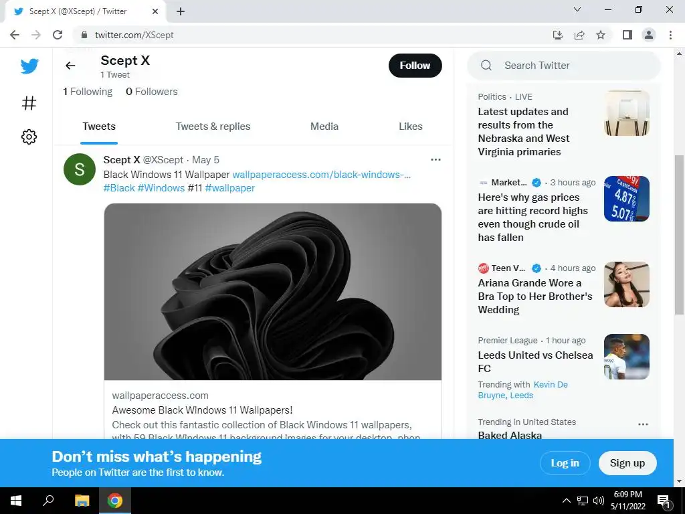Reload the page with refresh icon

[58, 35]
